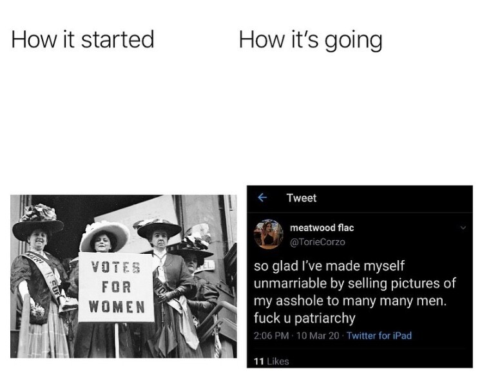Click the Tweet header title

[x=301, y=198]
